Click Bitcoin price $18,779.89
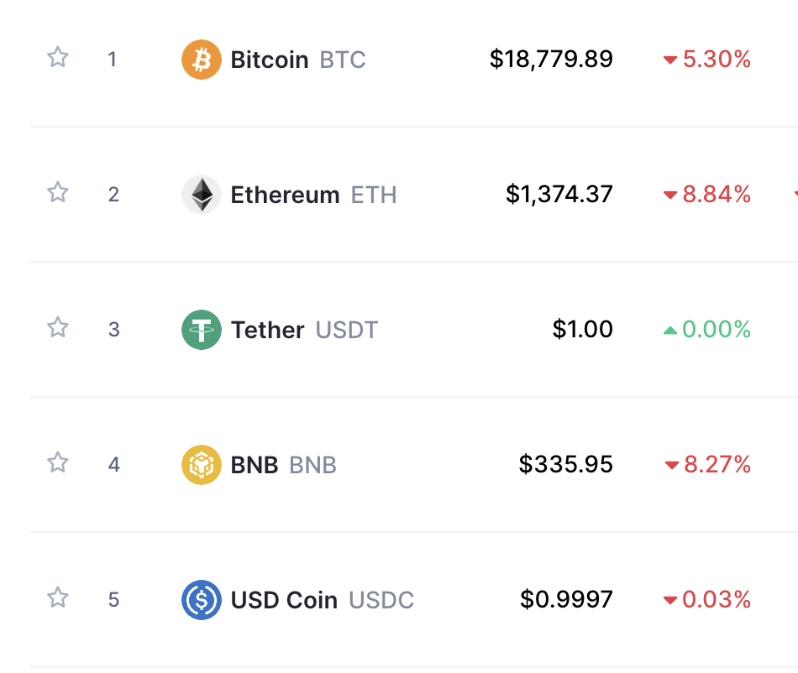The width and height of the screenshot is (798, 673). coord(551,60)
